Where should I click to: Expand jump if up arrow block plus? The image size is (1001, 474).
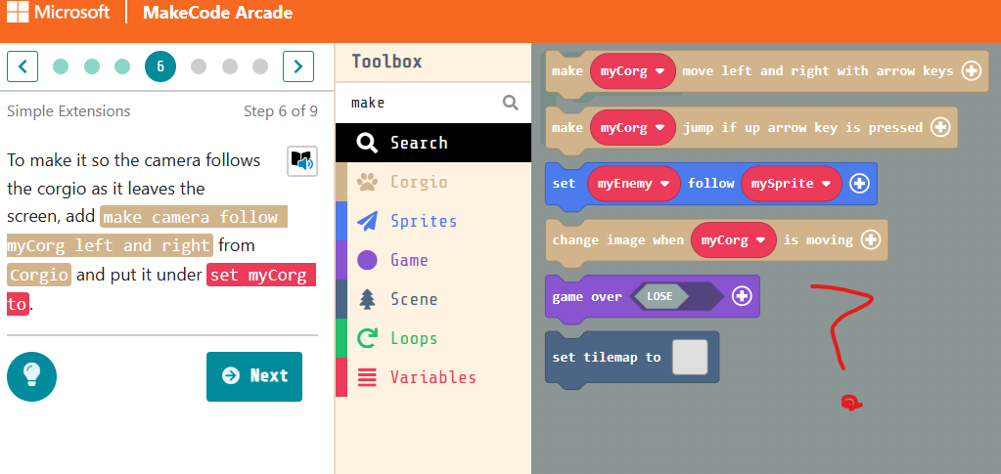tap(940, 128)
